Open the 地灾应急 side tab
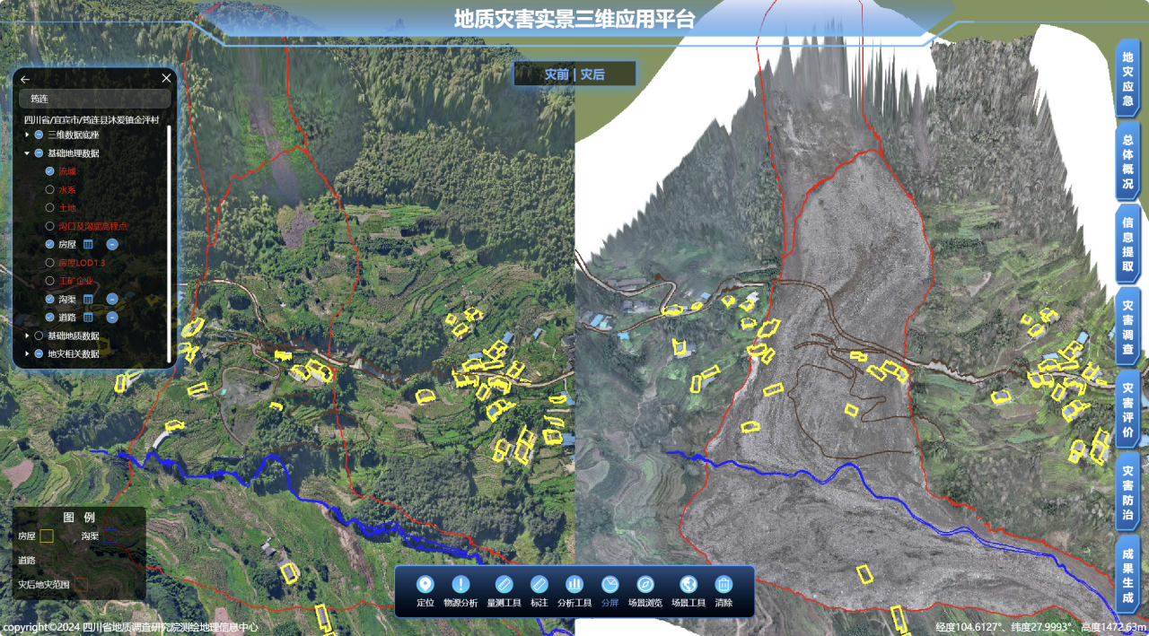The height and width of the screenshot is (636, 1149). (1128, 78)
